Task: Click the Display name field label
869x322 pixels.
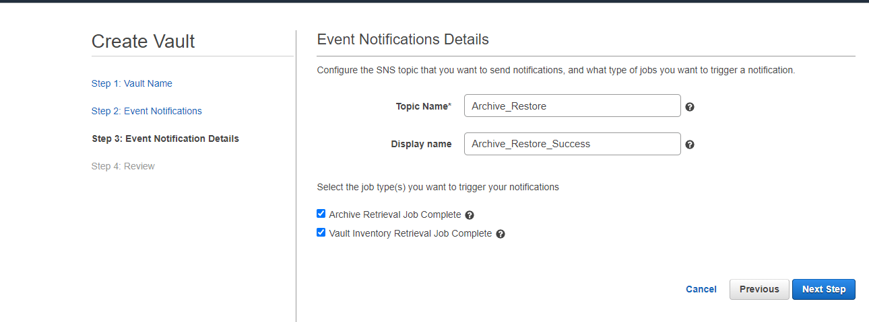Action: click(x=422, y=144)
